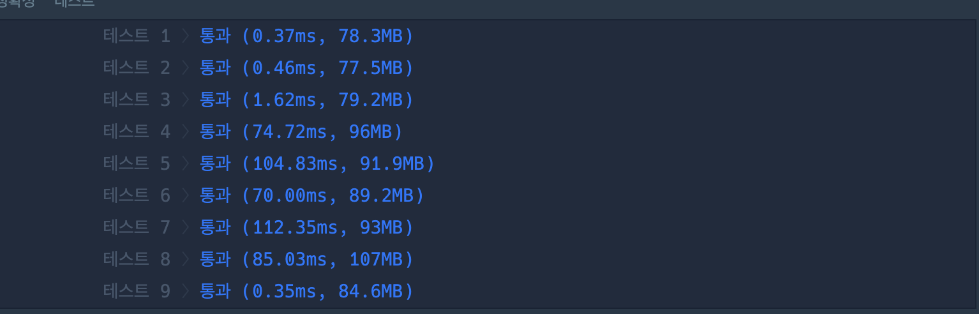This screenshot has height=314, width=979.
Task: Click the 통과 (70.00ms, 89.2MB) result
Action: tap(312, 196)
